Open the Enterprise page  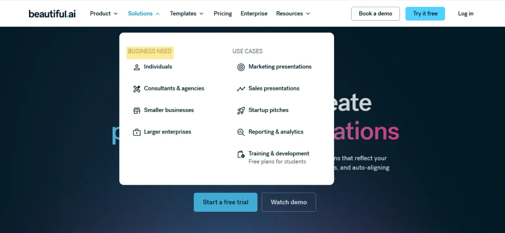point(254,14)
